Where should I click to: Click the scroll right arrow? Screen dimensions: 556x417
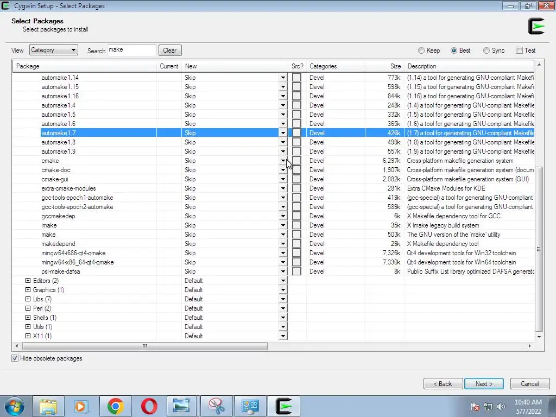coord(530,346)
